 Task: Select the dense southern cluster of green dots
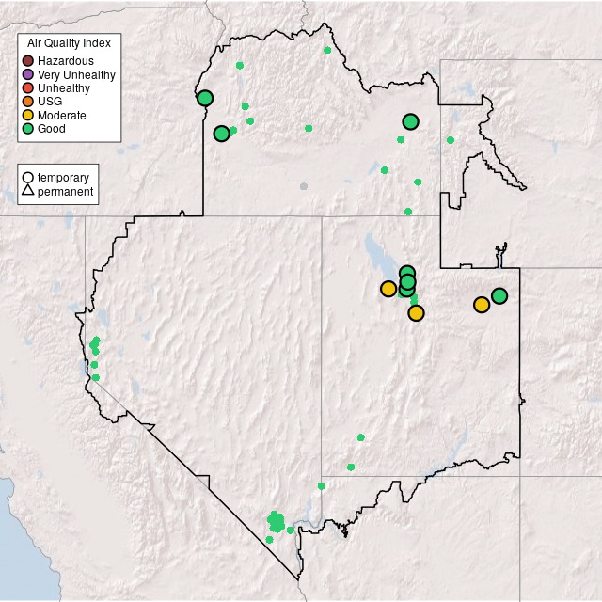(276, 521)
